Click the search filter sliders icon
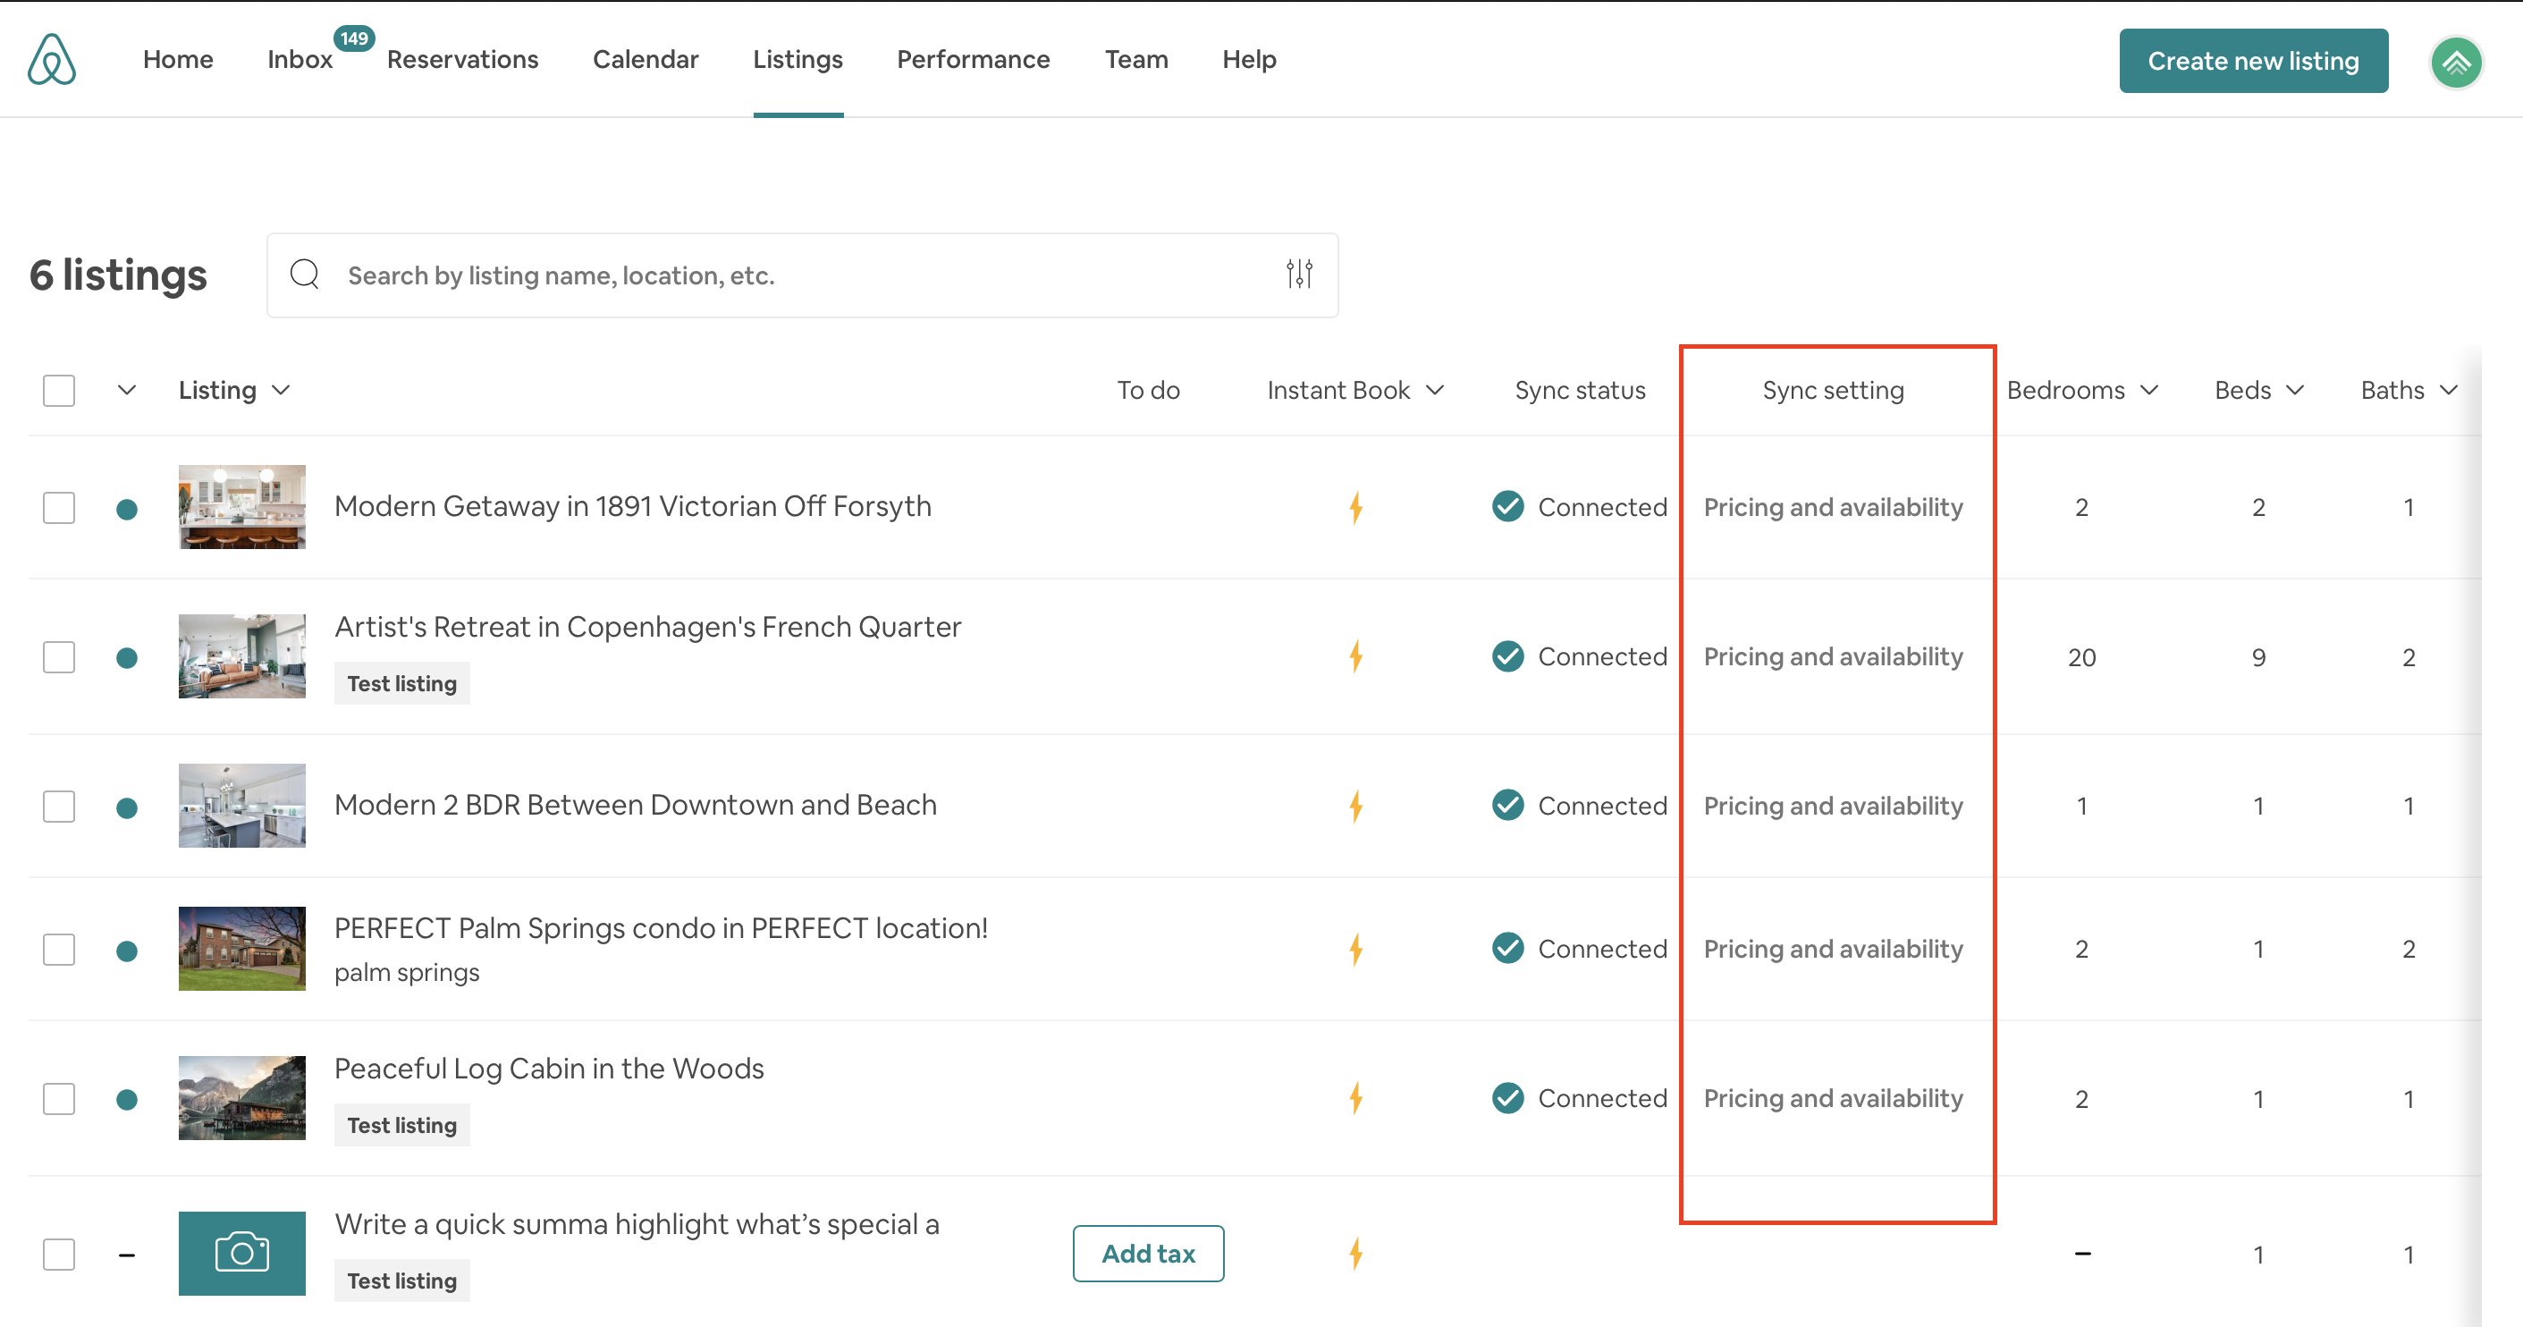The height and width of the screenshot is (1327, 2523). click(1300, 274)
